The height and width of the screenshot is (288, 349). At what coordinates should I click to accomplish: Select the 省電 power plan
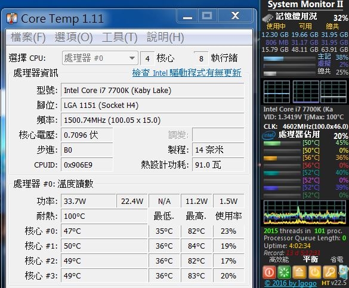tap(336, 259)
